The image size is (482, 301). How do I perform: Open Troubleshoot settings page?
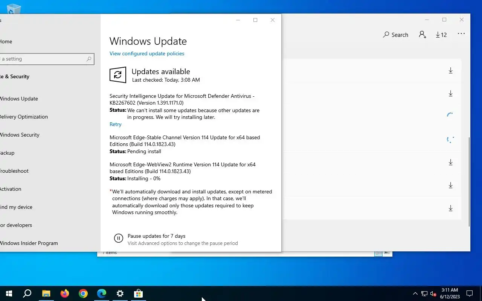14,171
